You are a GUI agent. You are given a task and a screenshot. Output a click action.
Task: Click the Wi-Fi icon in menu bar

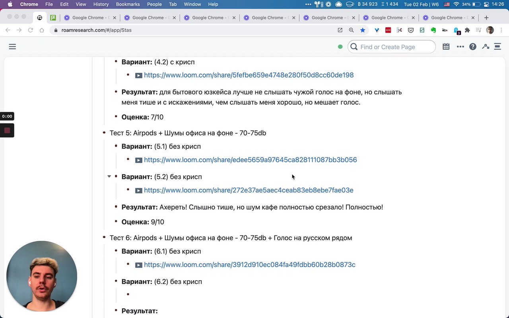click(456, 4)
